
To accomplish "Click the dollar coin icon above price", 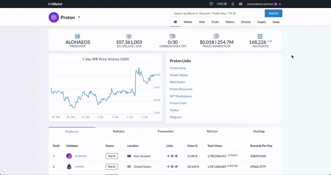I will [x=216, y=36].
